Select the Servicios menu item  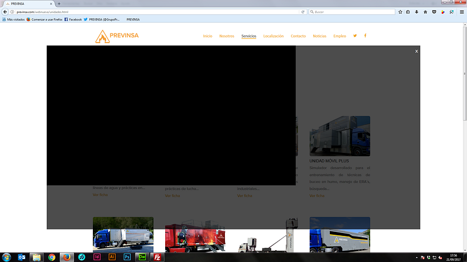pos(249,36)
